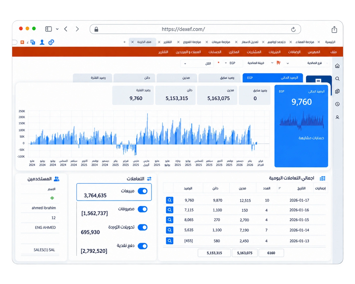
Task: Expand the chevron next to browser sidebar icon
Action: 57,29
